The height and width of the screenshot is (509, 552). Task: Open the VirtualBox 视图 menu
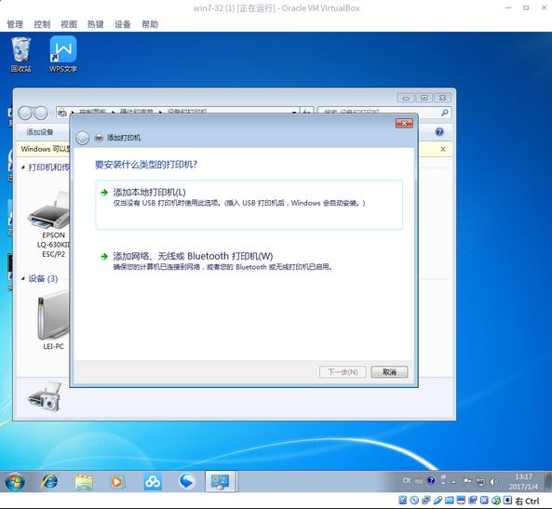69,24
